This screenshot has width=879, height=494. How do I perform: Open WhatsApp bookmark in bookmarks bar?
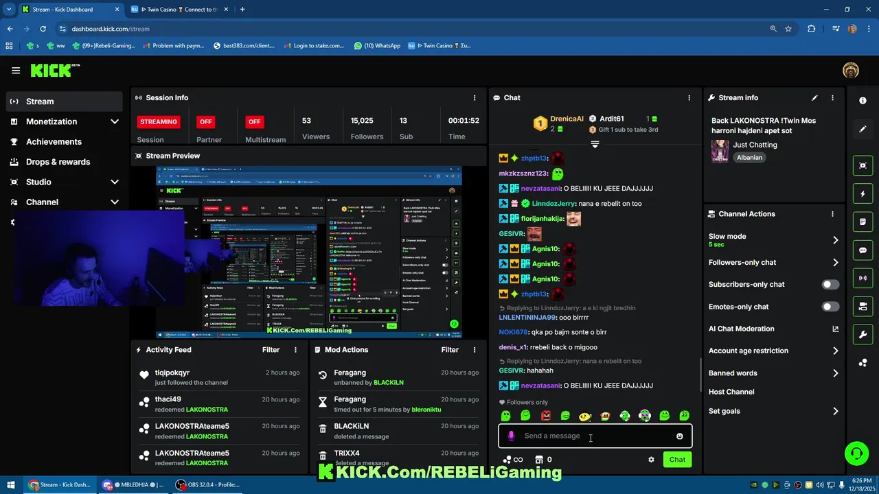377,46
